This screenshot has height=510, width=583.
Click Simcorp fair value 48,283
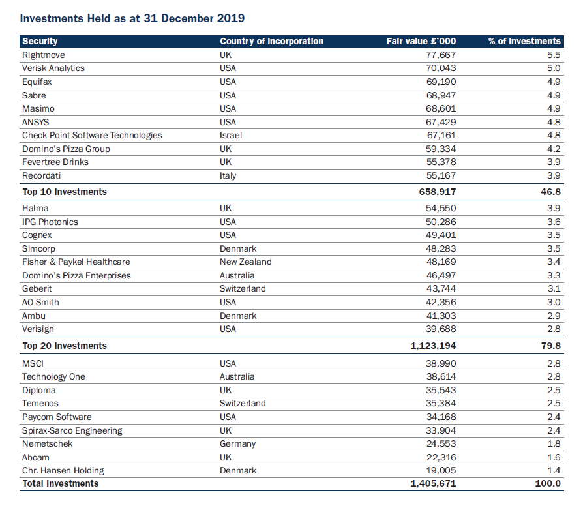[441, 248]
